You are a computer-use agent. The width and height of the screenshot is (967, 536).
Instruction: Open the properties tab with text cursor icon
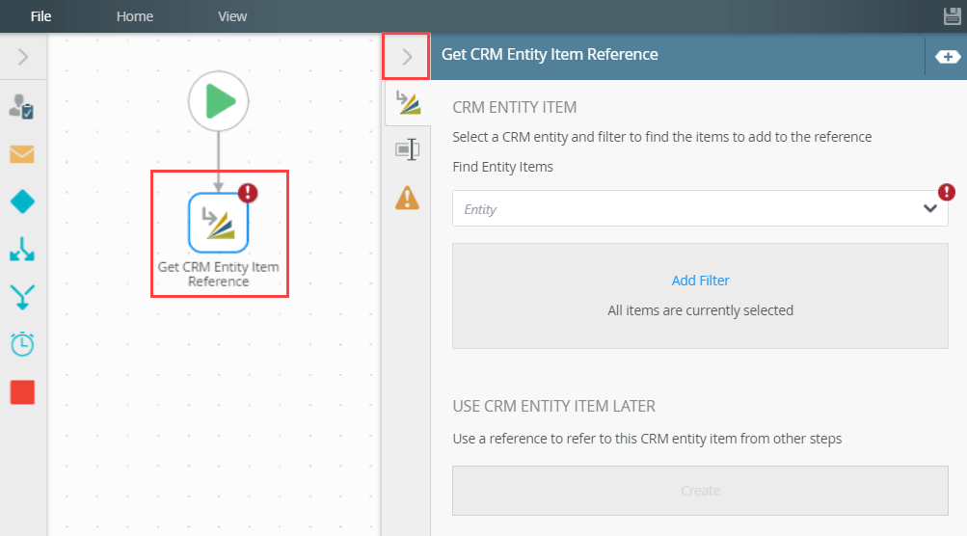[408, 149]
